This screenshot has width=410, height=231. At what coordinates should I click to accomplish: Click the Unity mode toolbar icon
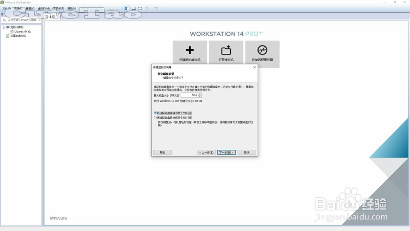point(146,9)
